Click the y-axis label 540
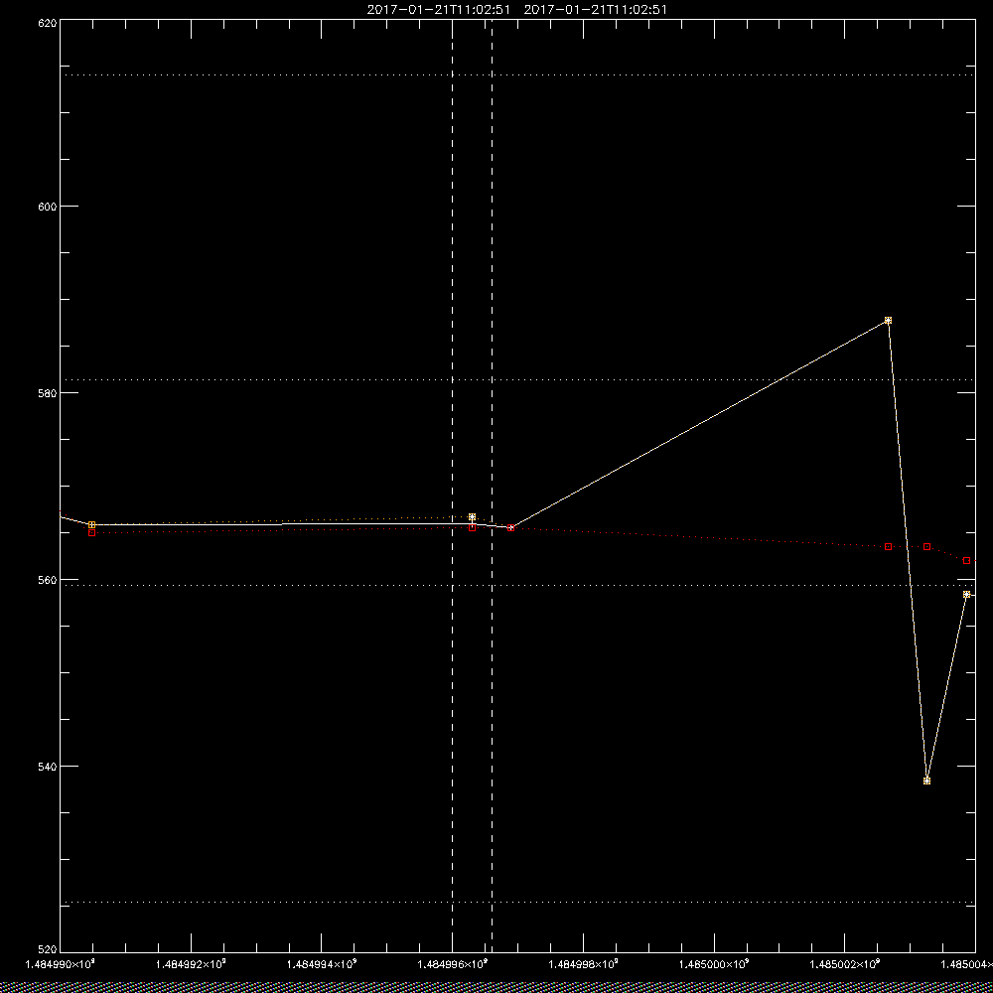Image resolution: width=993 pixels, height=993 pixels. tap(48, 767)
